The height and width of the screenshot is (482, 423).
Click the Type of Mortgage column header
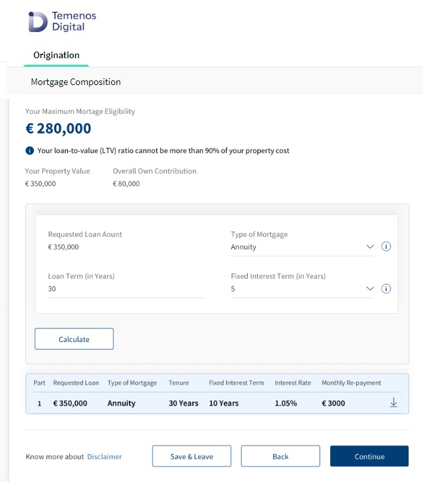click(x=132, y=383)
